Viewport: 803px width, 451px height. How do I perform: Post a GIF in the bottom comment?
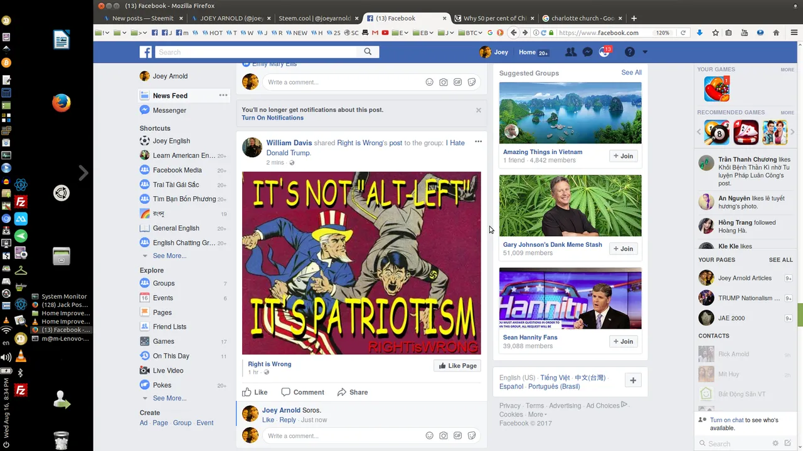pos(458,435)
